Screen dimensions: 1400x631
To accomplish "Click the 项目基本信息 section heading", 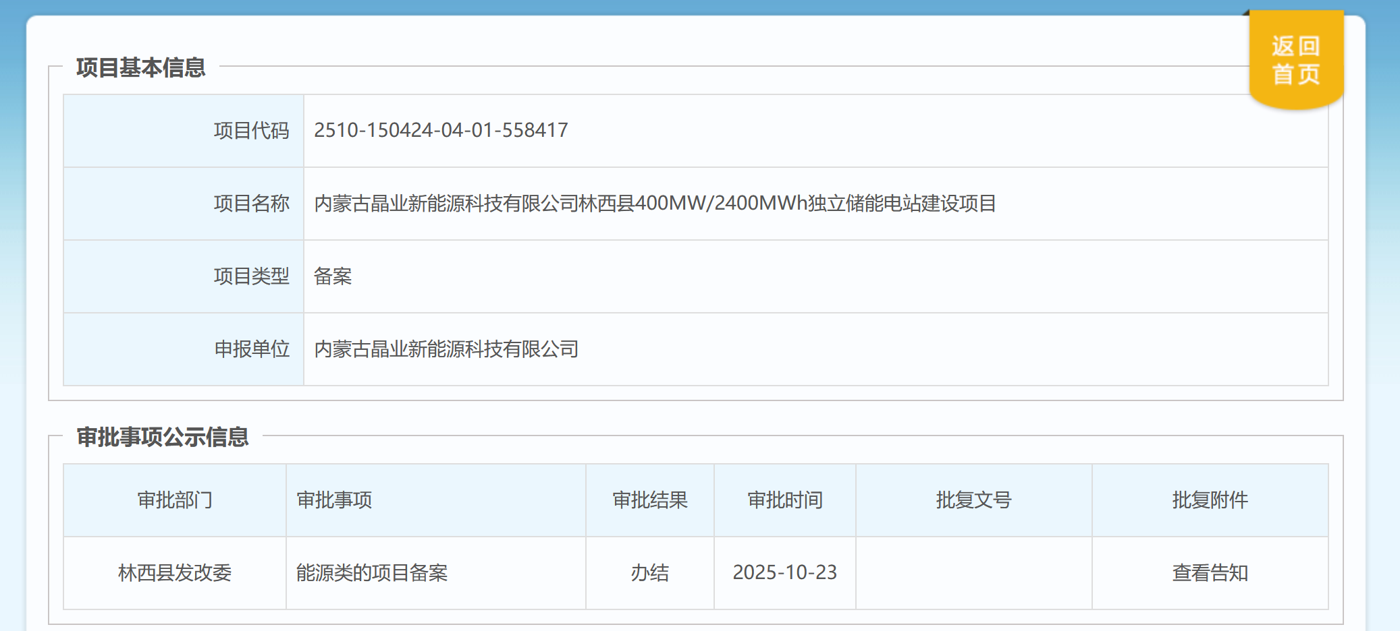I will point(140,67).
